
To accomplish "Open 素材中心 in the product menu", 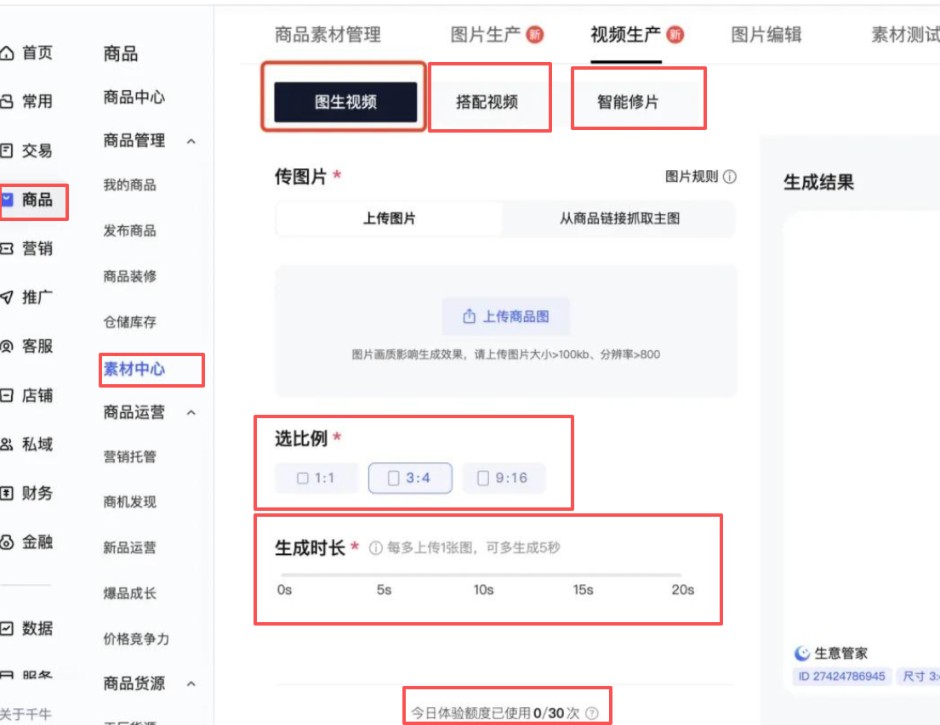I will [134, 369].
